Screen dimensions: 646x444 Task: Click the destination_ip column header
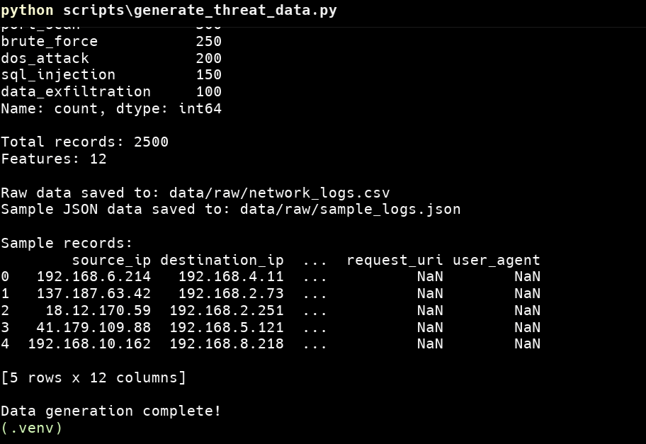(222, 261)
